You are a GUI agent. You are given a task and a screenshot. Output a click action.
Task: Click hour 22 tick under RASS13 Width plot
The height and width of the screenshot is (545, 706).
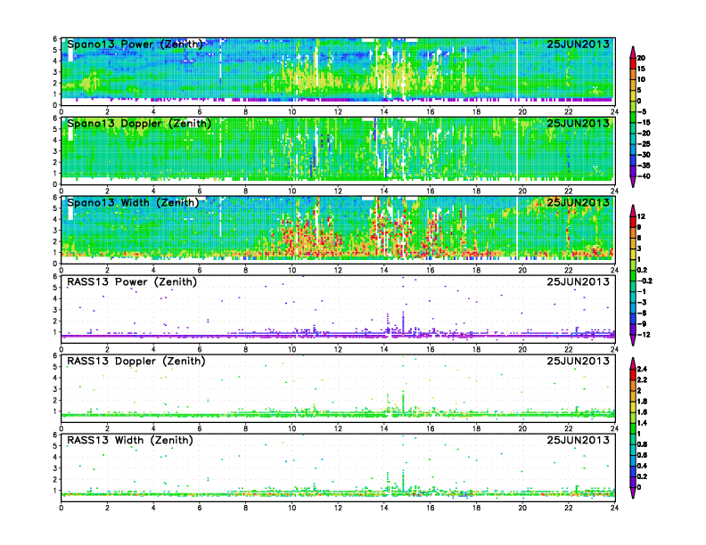(x=569, y=508)
